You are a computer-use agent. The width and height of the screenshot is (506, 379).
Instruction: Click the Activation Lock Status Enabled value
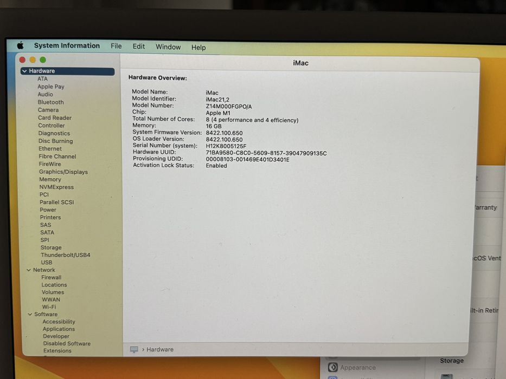point(216,166)
